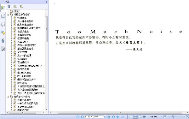The height and width of the screenshot is (119, 189).
Task: Open the 指挥的作用 bookmark
Action: pyautogui.click(x=23, y=69)
